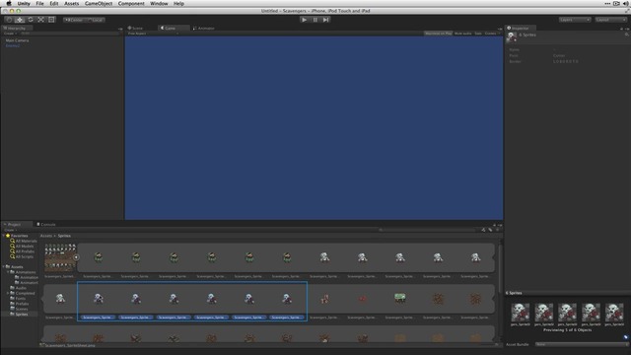The height and width of the screenshot is (355, 631).
Task: Click the Project panel search field
Action: [428, 230]
